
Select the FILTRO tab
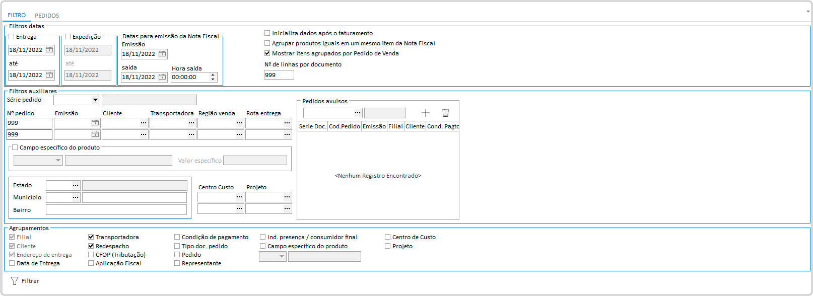[x=17, y=16]
